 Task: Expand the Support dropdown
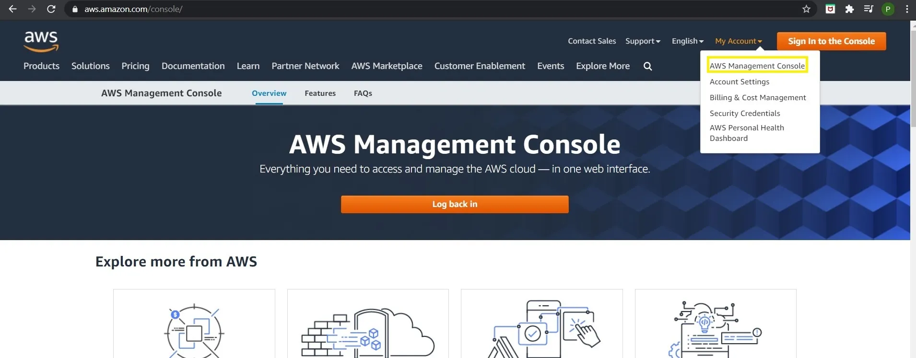tap(643, 41)
